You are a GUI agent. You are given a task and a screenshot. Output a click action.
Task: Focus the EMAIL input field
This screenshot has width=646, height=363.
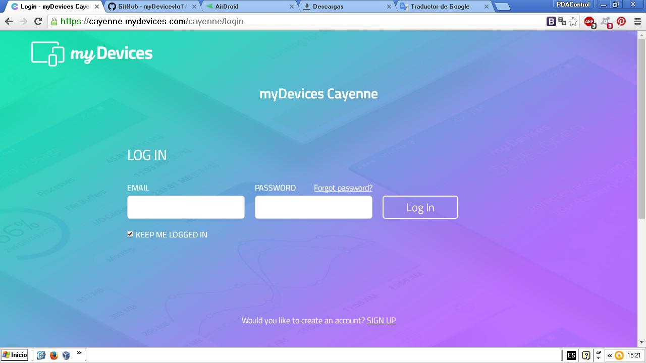point(186,207)
